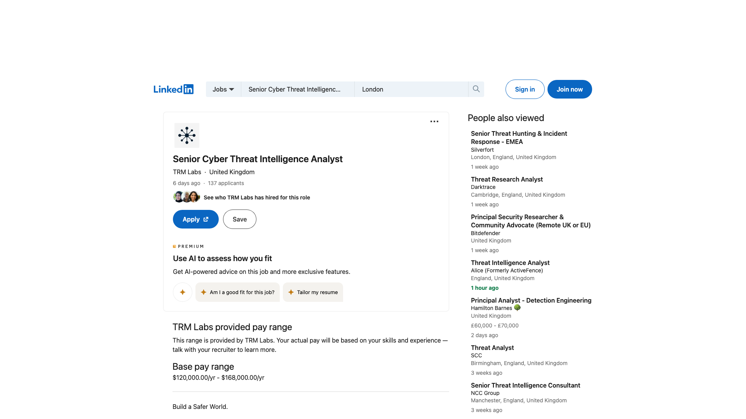Open Senior Threat Intelligence Consultant at NCC Group
This screenshot has height=419, width=746.
pyautogui.click(x=525, y=385)
